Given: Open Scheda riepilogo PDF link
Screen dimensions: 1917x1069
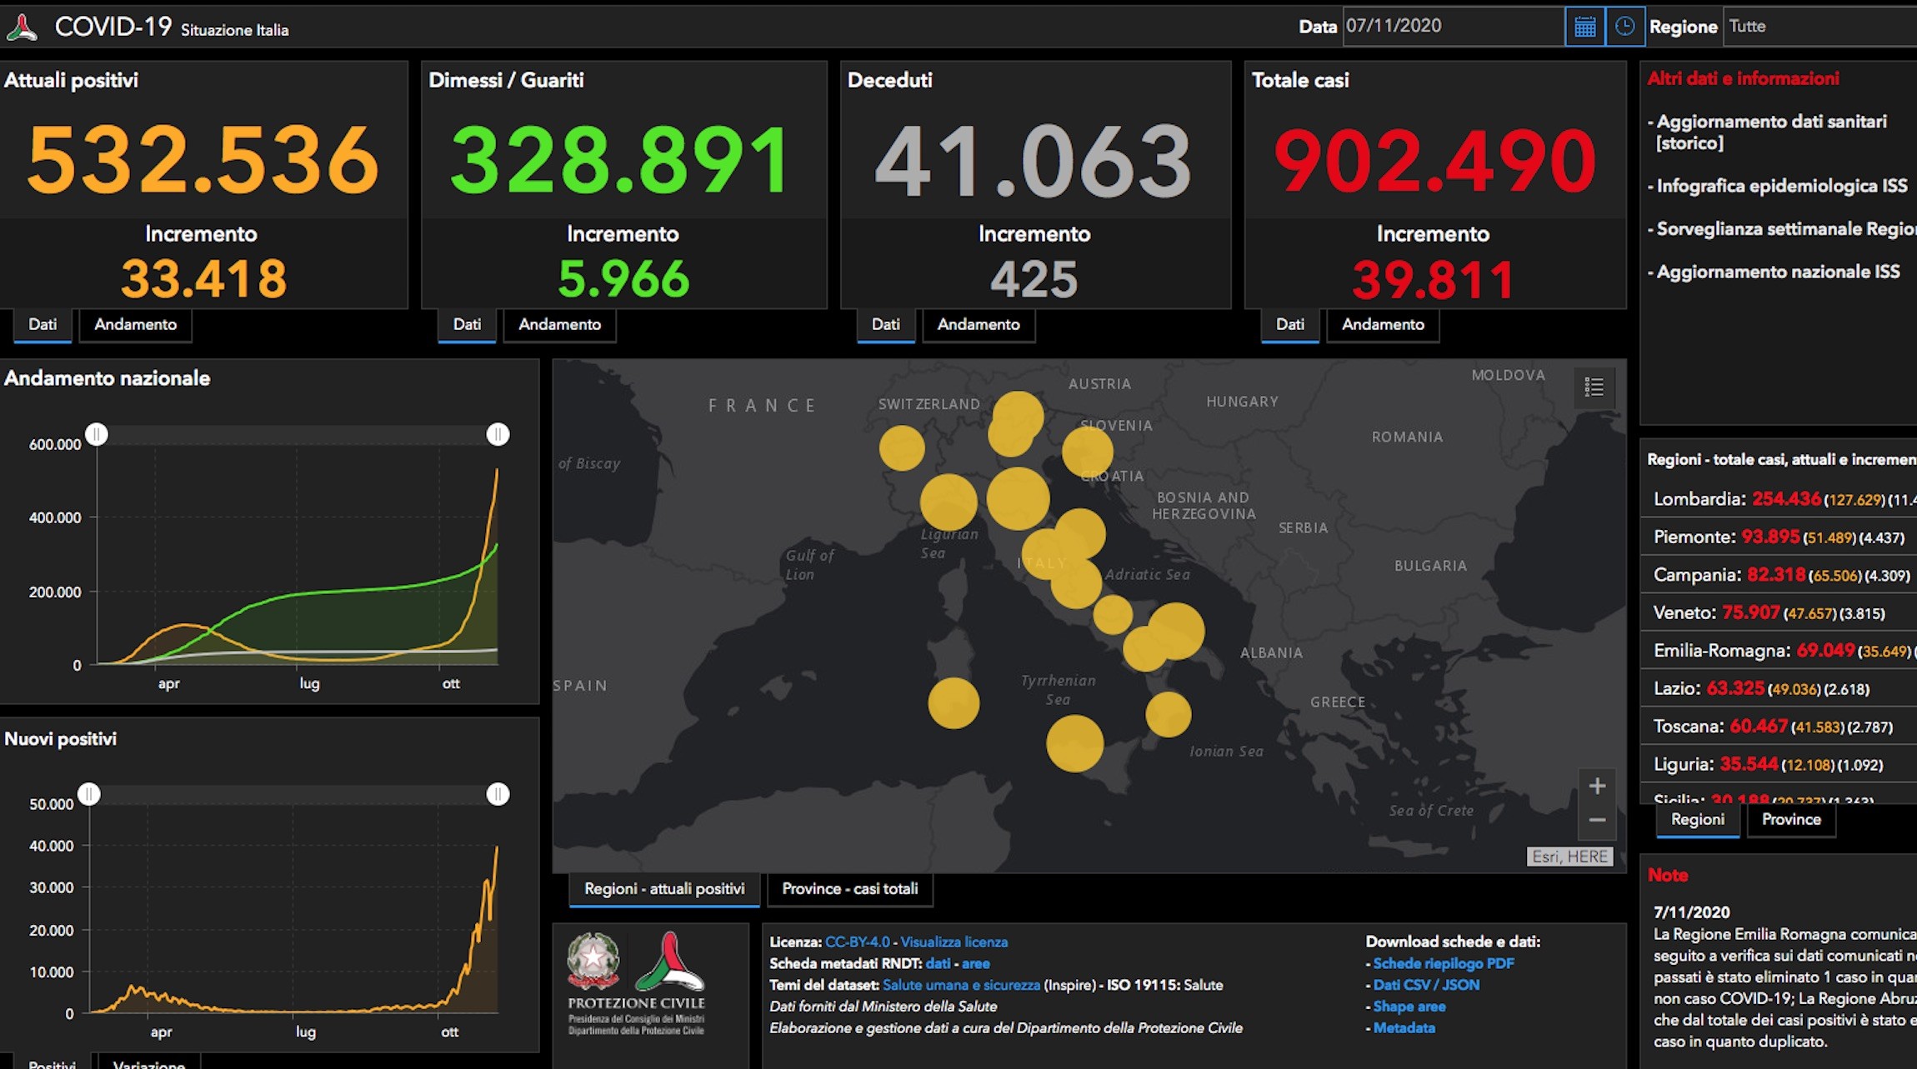Looking at the screenshot, I should (x=1444, y=963).
